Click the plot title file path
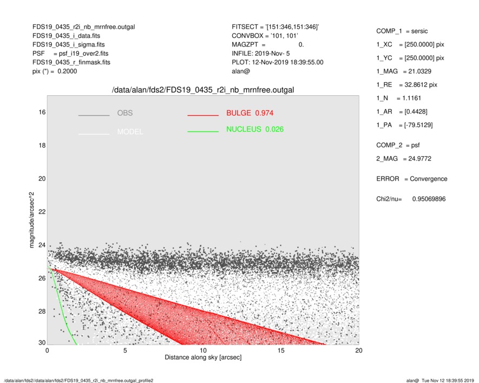Viewport: 479px width, 383px height. pyautogui.click(x=203, y=90)
